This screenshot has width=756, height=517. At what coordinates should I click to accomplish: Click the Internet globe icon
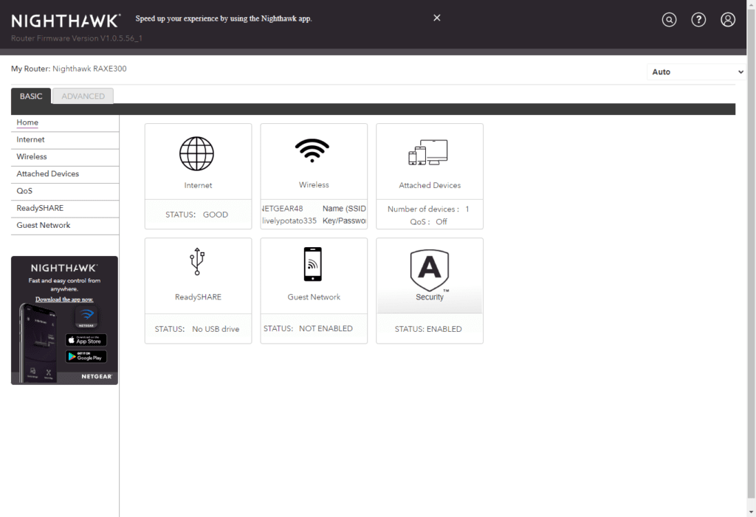pos(196,154)
